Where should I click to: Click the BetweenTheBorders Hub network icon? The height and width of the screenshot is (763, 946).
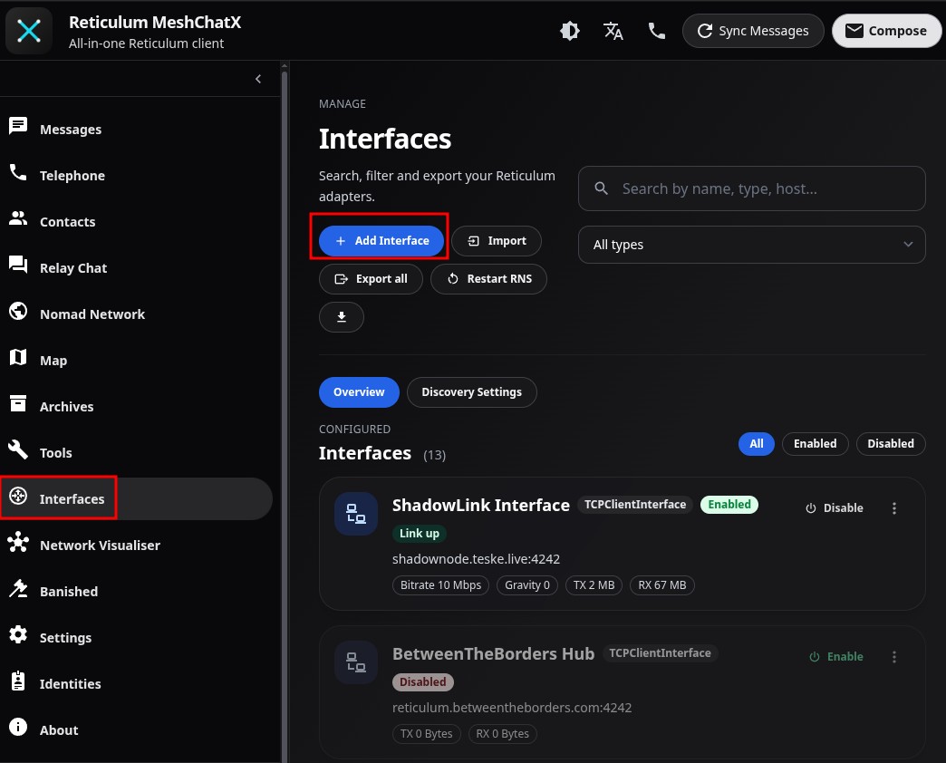coord(356,662)
